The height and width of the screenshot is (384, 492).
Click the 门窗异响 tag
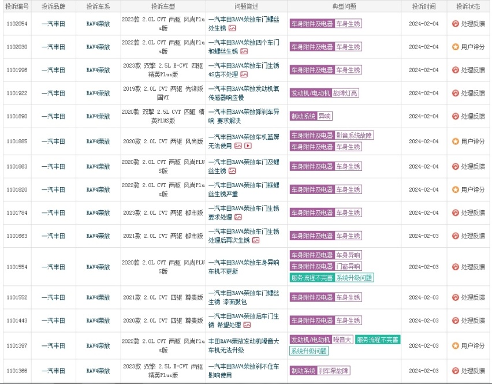coord(348,266)
